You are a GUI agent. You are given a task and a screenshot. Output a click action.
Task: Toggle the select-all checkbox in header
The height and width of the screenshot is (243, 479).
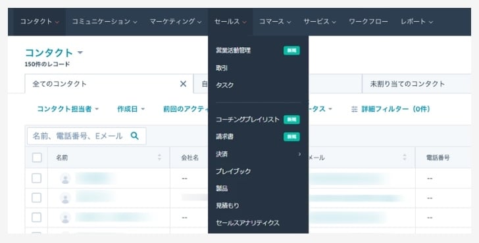click(x=37, y=158)
